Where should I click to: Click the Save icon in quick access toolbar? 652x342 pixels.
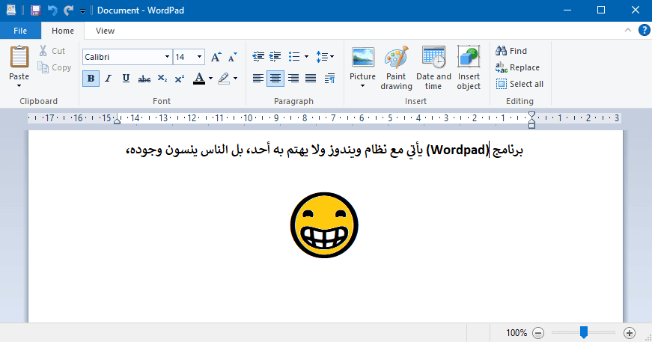tap(36, 10)
